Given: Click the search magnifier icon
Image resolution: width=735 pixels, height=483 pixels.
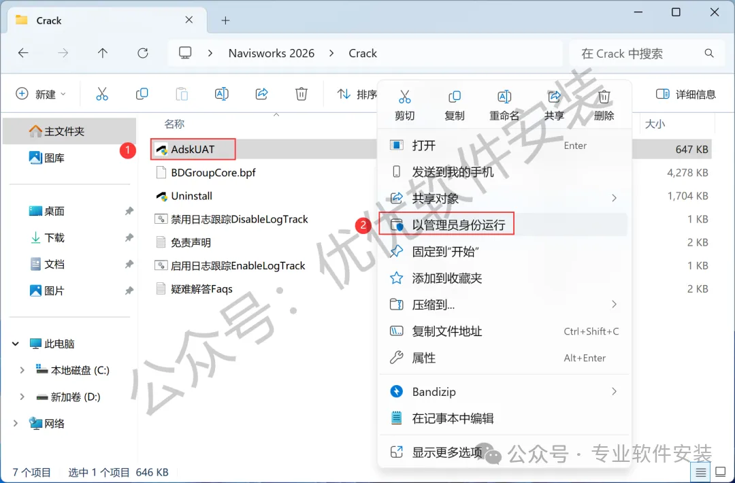Looking at the screenshot, I should pos(709,54).
